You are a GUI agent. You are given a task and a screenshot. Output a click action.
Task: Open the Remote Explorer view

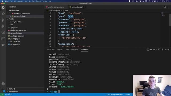pyautogui.click(x=3, y=32)
